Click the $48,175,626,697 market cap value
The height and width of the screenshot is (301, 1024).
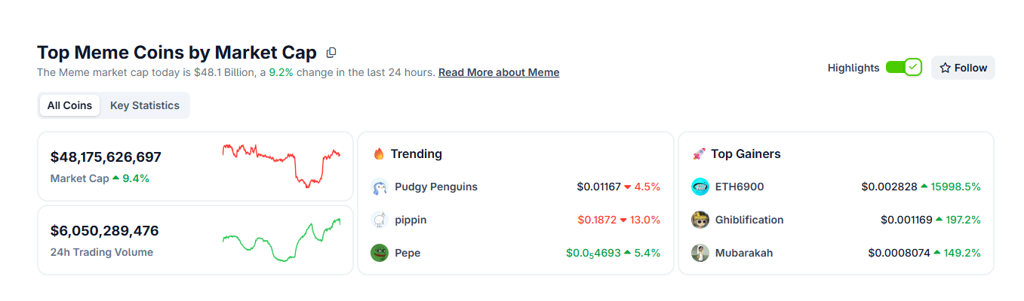(106, 157)
